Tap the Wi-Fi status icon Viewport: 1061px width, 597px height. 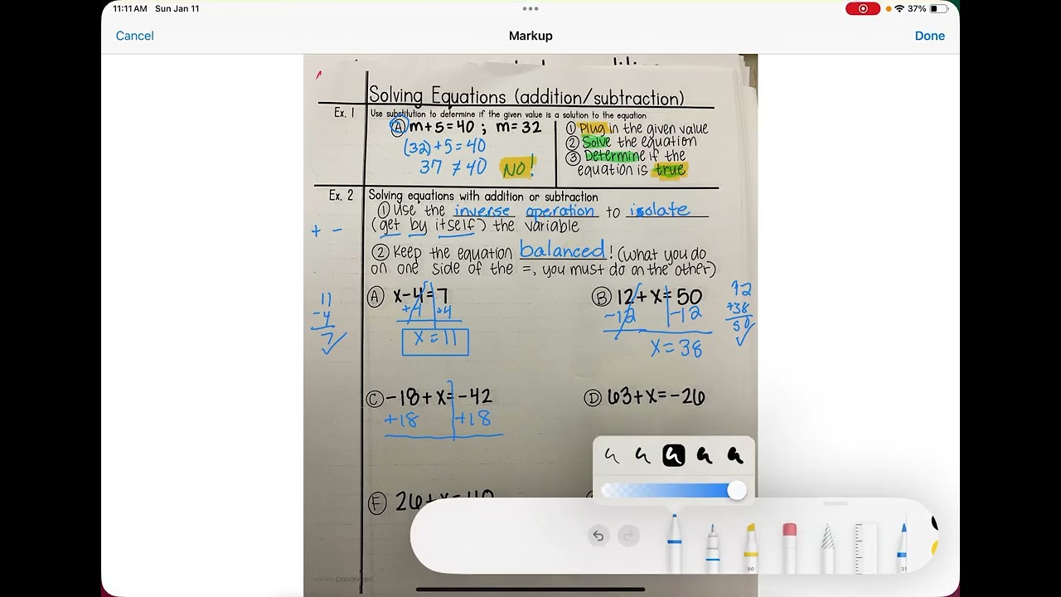tap(899, 8)
